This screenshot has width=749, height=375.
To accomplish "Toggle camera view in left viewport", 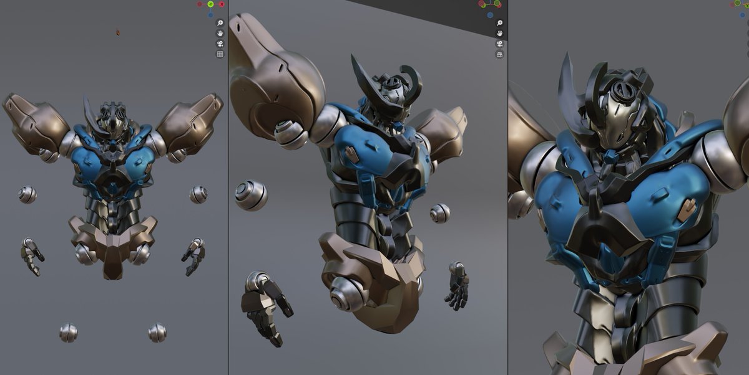I will pos(220,44).
